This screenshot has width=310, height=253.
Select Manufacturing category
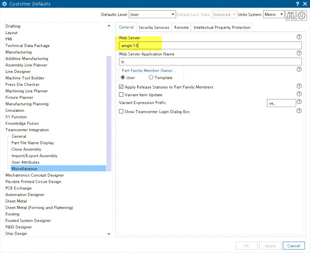click(x=18, y=52)
